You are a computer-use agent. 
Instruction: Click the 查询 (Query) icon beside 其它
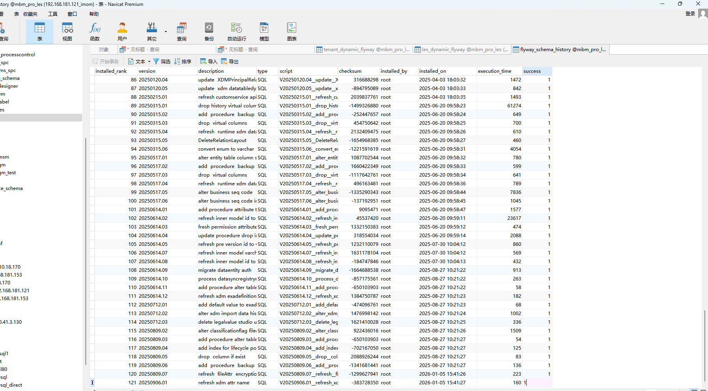(x=181, y=31)
